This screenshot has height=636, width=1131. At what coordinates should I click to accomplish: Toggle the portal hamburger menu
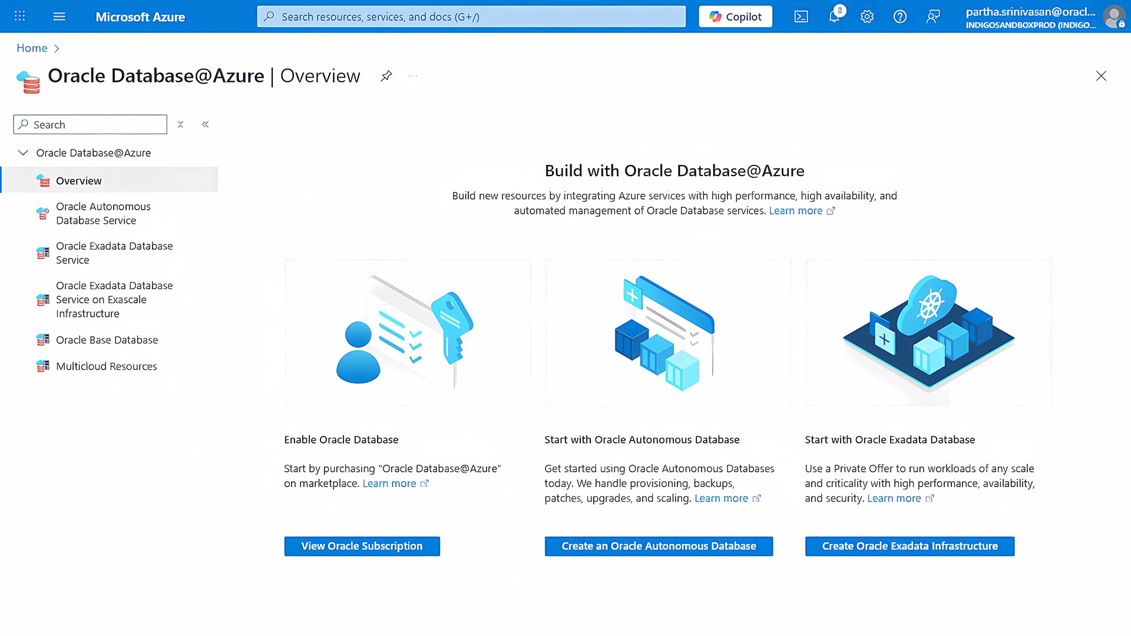click(x=59, y=16)
